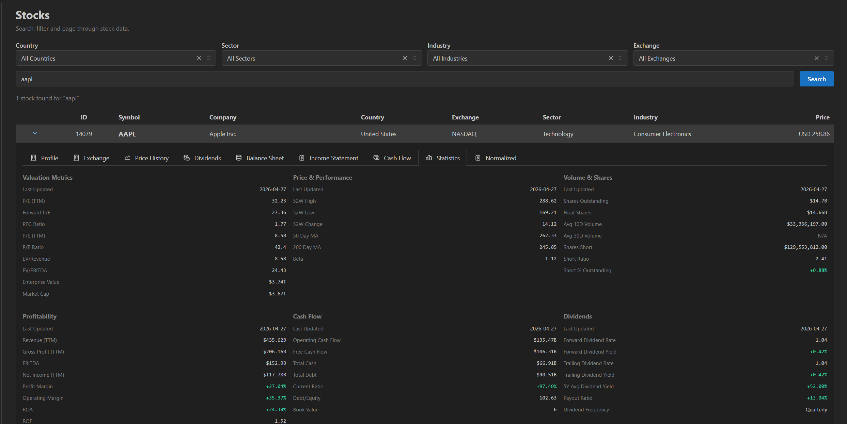The image size is (847, 424).
Task: Focus the search field containing aapl
Action: 405,79
